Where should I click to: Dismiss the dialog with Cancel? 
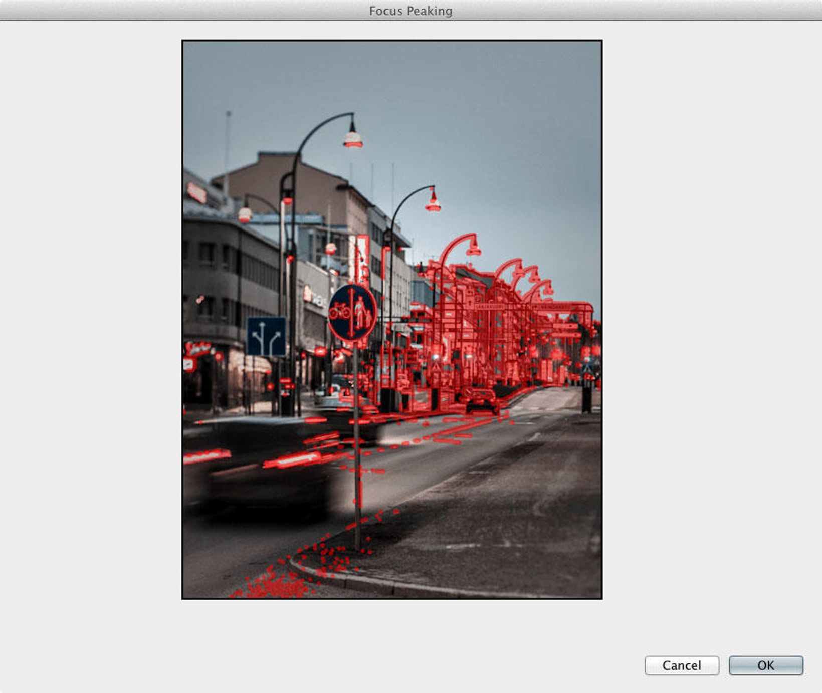coord(682,665)
